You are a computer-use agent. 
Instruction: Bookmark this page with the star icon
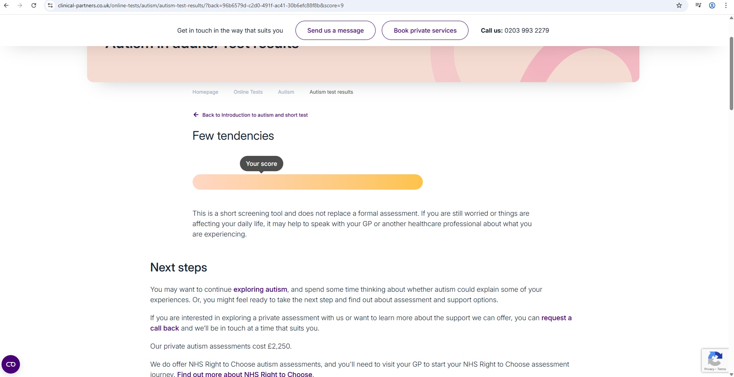click(x=679, y=5)
